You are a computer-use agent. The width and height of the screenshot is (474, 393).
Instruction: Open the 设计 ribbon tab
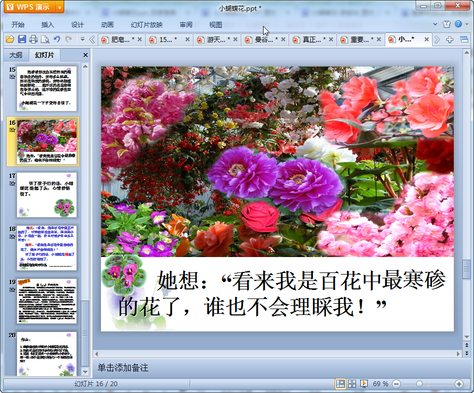78,25
